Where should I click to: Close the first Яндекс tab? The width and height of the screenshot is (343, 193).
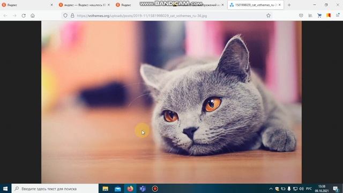tap(51, 5)
